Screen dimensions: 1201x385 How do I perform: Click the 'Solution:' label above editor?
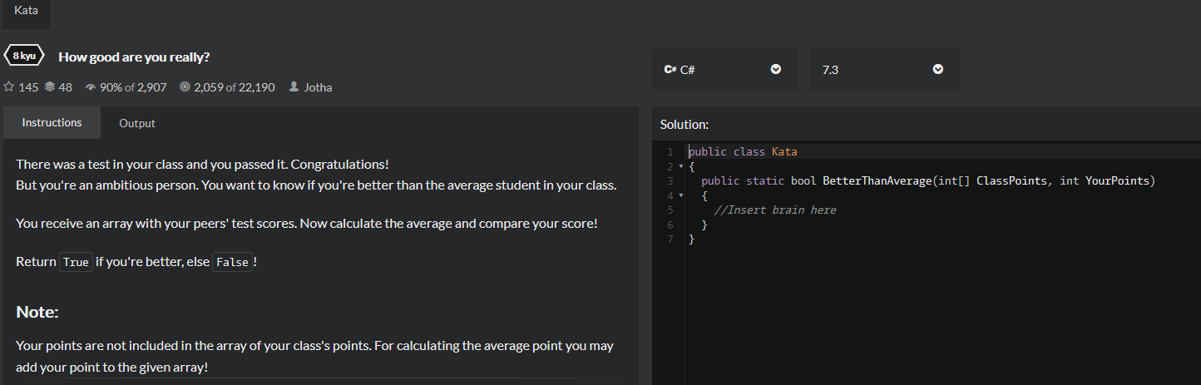click(685, 125)
